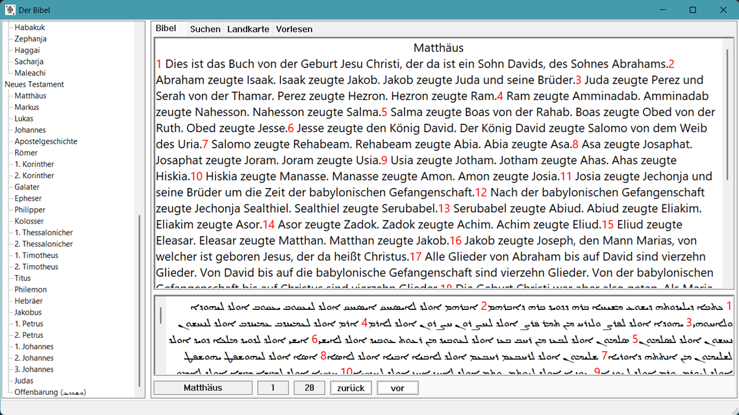Open 2. Korinther in the tree
Screen dimensions: 739x415
point(34,176)
